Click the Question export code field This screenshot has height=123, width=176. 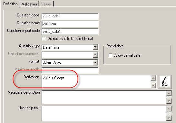pyautogui.click(x=70, y=32)
